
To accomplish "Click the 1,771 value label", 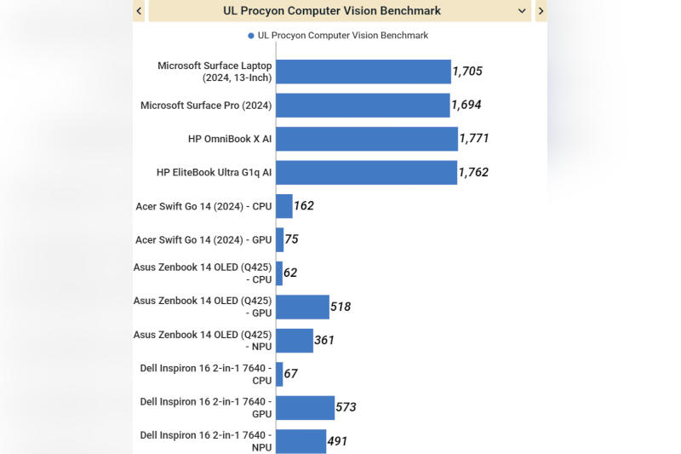I will pyautogui.click(x=474, y=139).
